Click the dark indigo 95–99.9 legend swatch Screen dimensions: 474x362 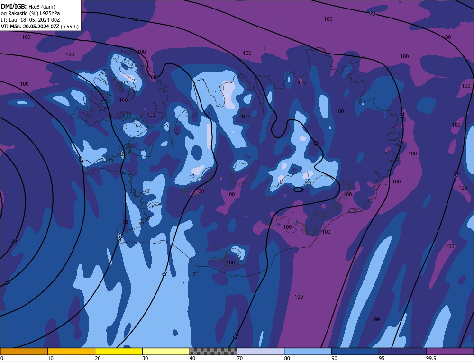(402, 352)
